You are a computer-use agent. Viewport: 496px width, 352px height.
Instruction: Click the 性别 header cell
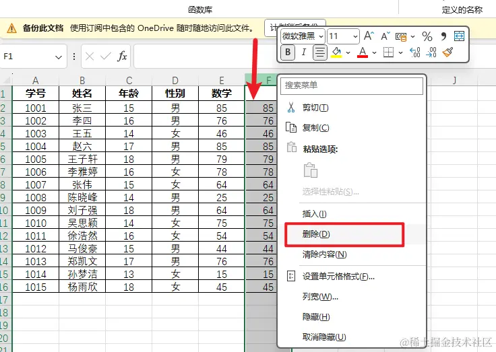(175, 93)
